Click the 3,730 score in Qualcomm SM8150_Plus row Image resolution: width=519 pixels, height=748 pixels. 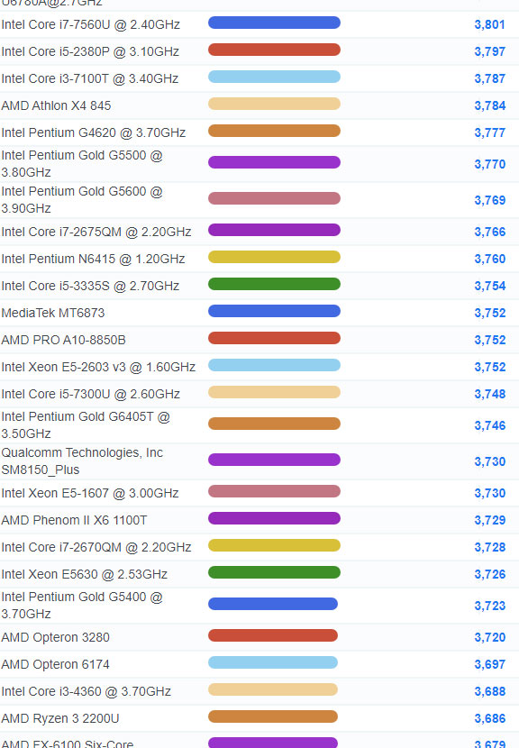[x=490, y=461]
